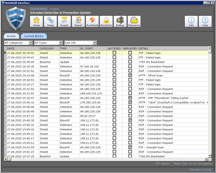The width and height of the screenshot is (216, 173).
Task: Open the Events calendar icon
Action: (x=64, y=21)
